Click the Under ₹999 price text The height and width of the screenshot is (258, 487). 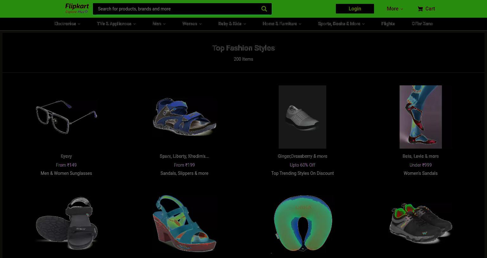[420, 165]
